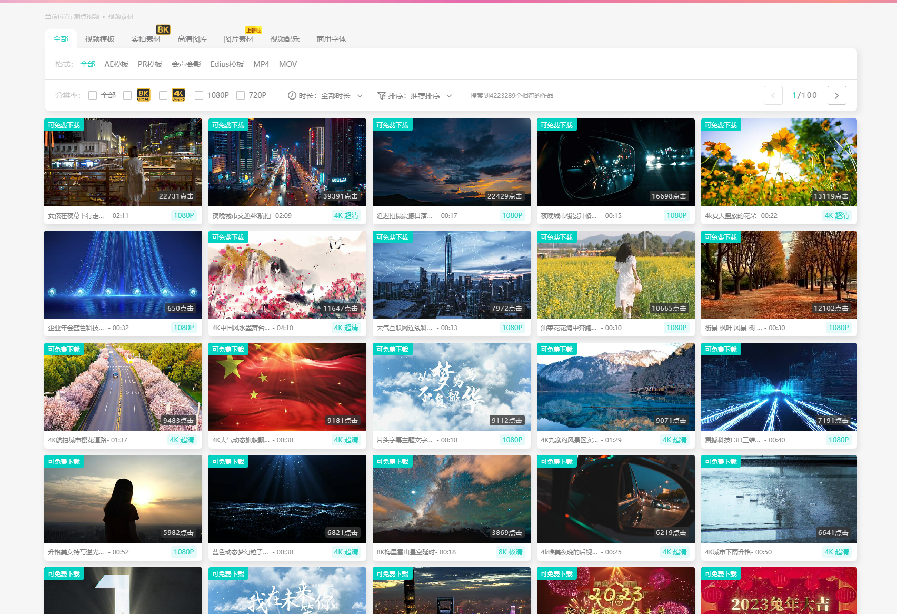Switch to the 视频模板 tab
Screen dimensions: 897x614
[99, 39]
